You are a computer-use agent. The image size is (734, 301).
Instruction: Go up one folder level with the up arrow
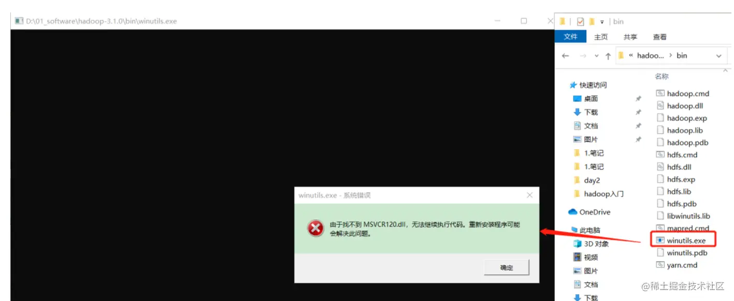[x=608, y=56]
